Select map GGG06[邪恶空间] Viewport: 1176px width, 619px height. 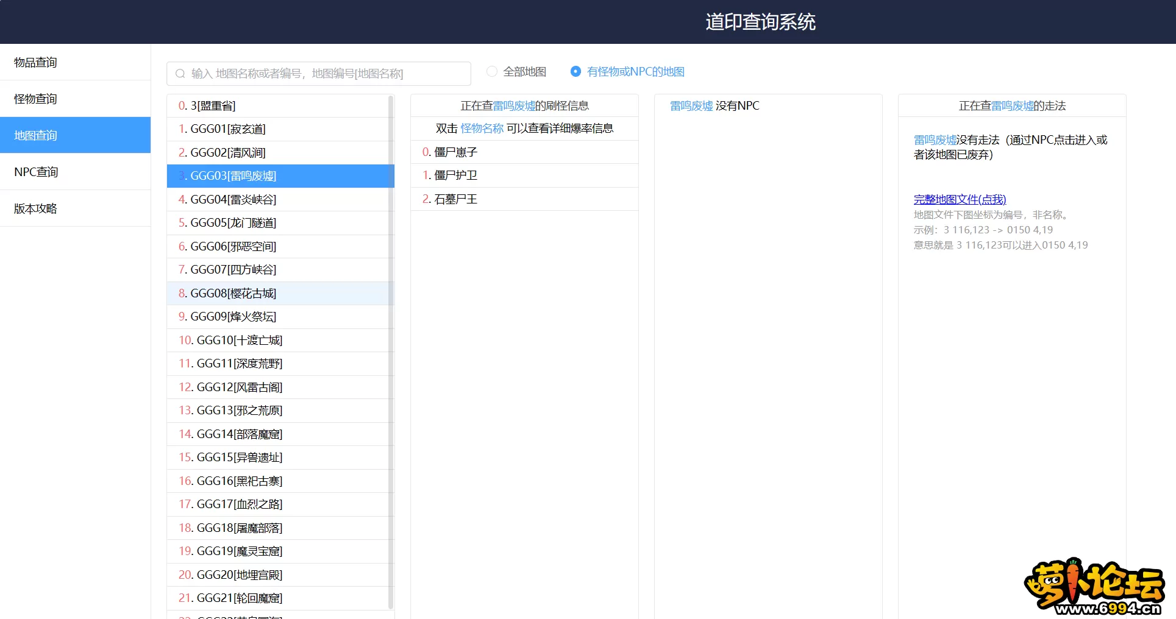coord(280,247)
